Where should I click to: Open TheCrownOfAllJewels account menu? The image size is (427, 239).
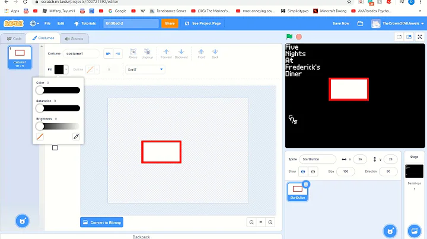[398, 23]
